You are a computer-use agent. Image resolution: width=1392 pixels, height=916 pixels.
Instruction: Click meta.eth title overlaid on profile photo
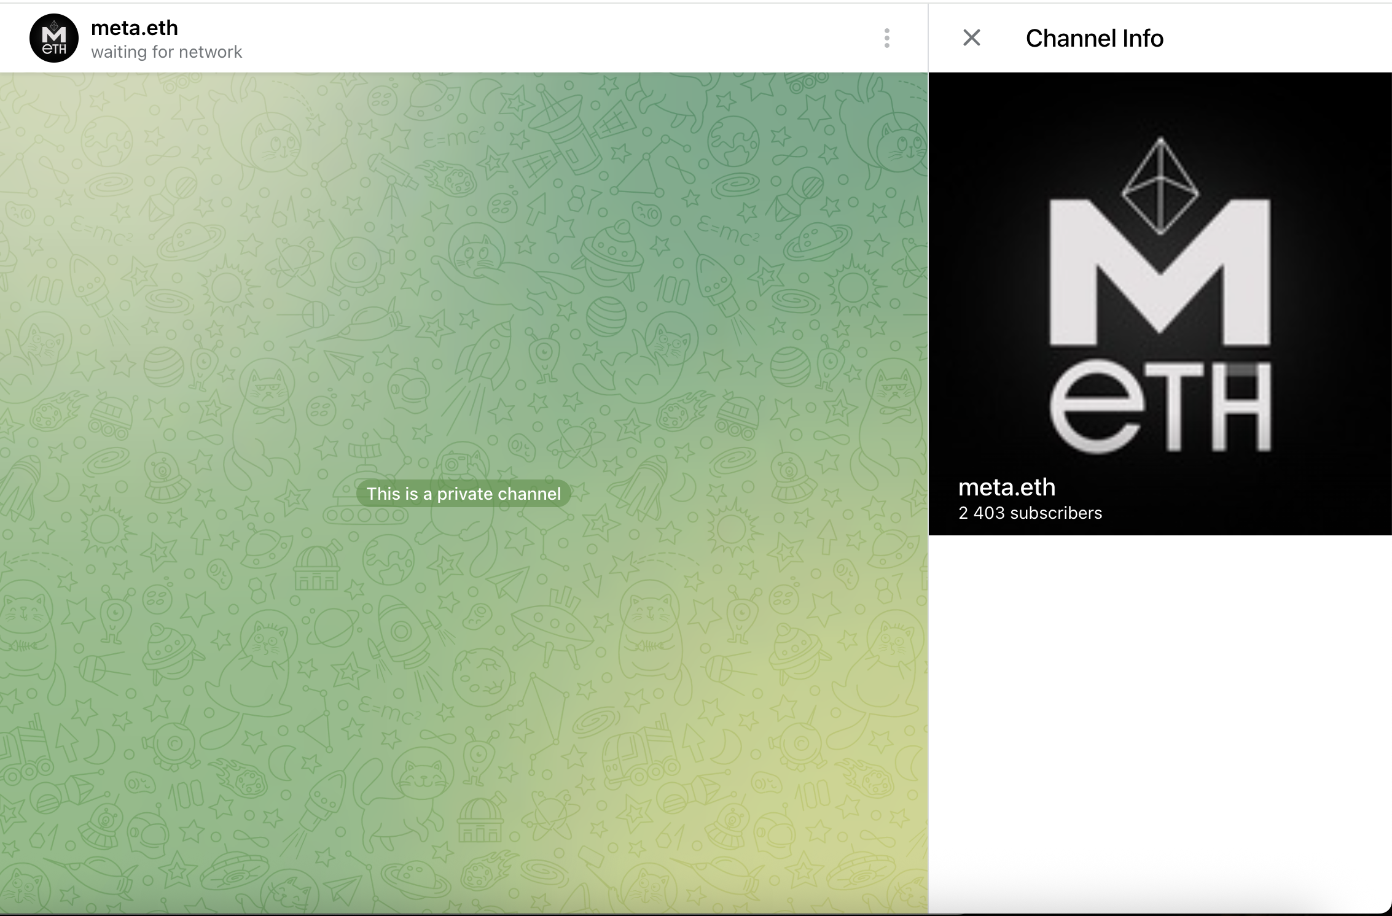point(1007,487)
